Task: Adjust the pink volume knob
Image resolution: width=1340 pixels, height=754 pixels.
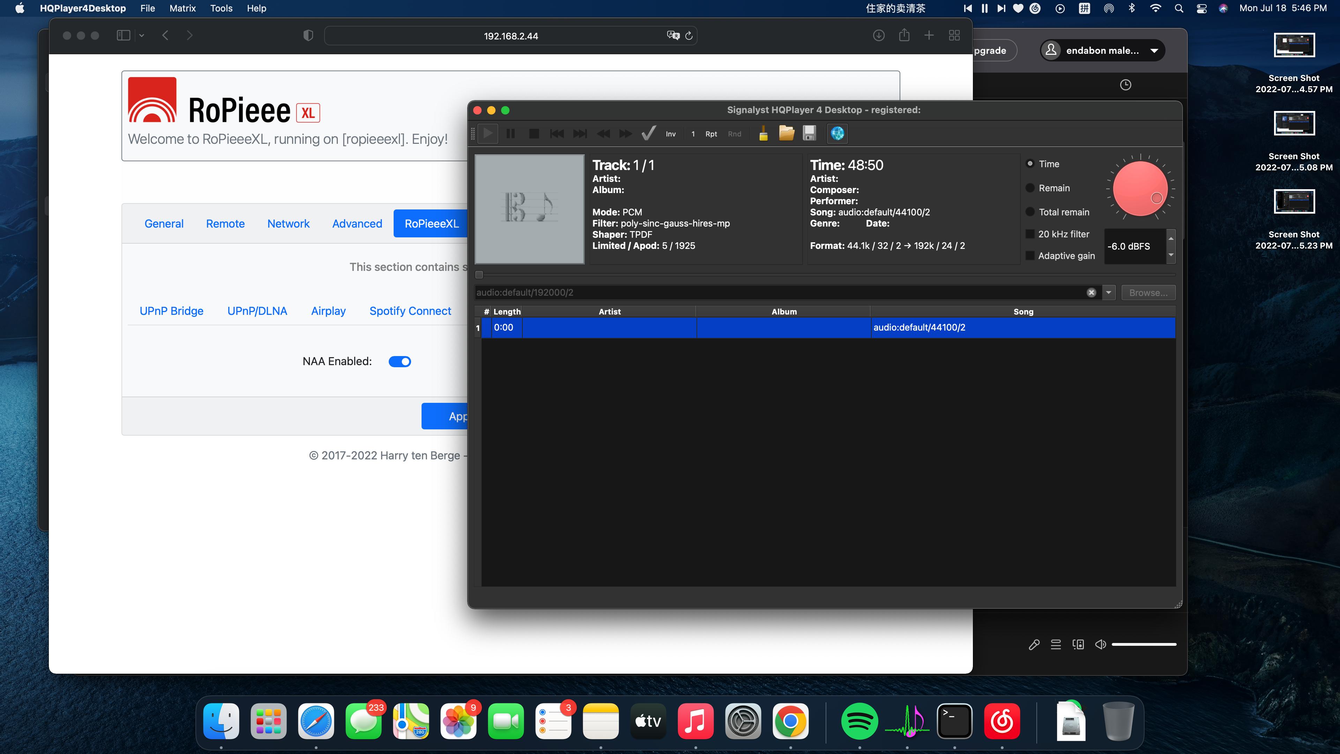Action: click(1141, 188)
